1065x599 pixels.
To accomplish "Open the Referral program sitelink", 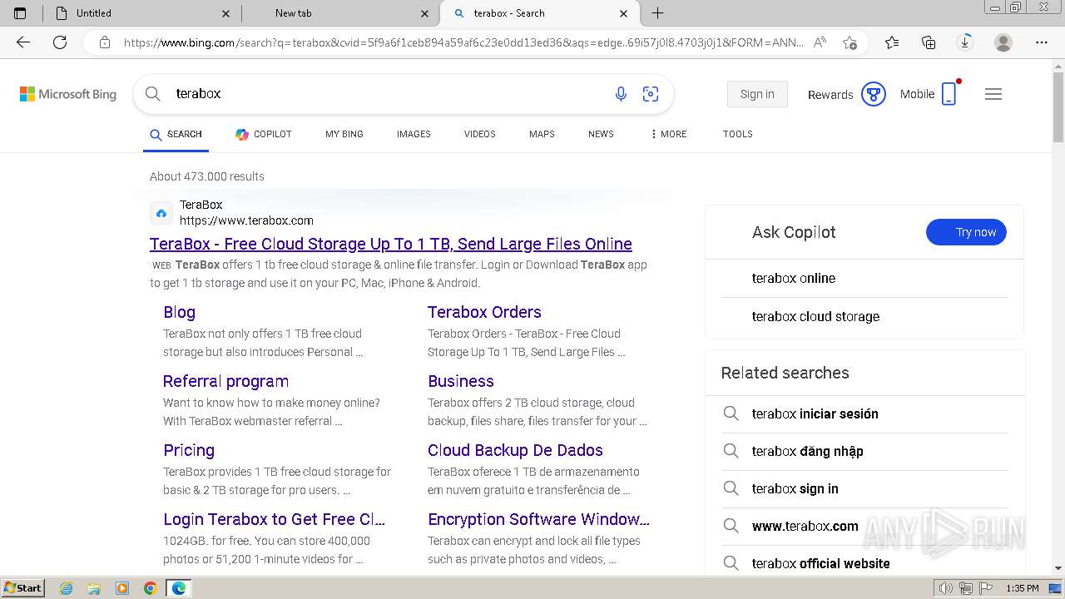I will pos(225,381).
